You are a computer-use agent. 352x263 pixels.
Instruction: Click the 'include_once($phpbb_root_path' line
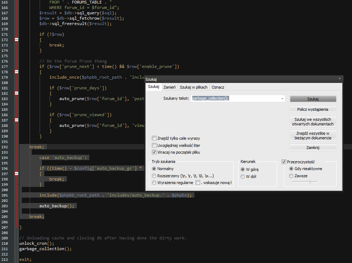(97, 77)
